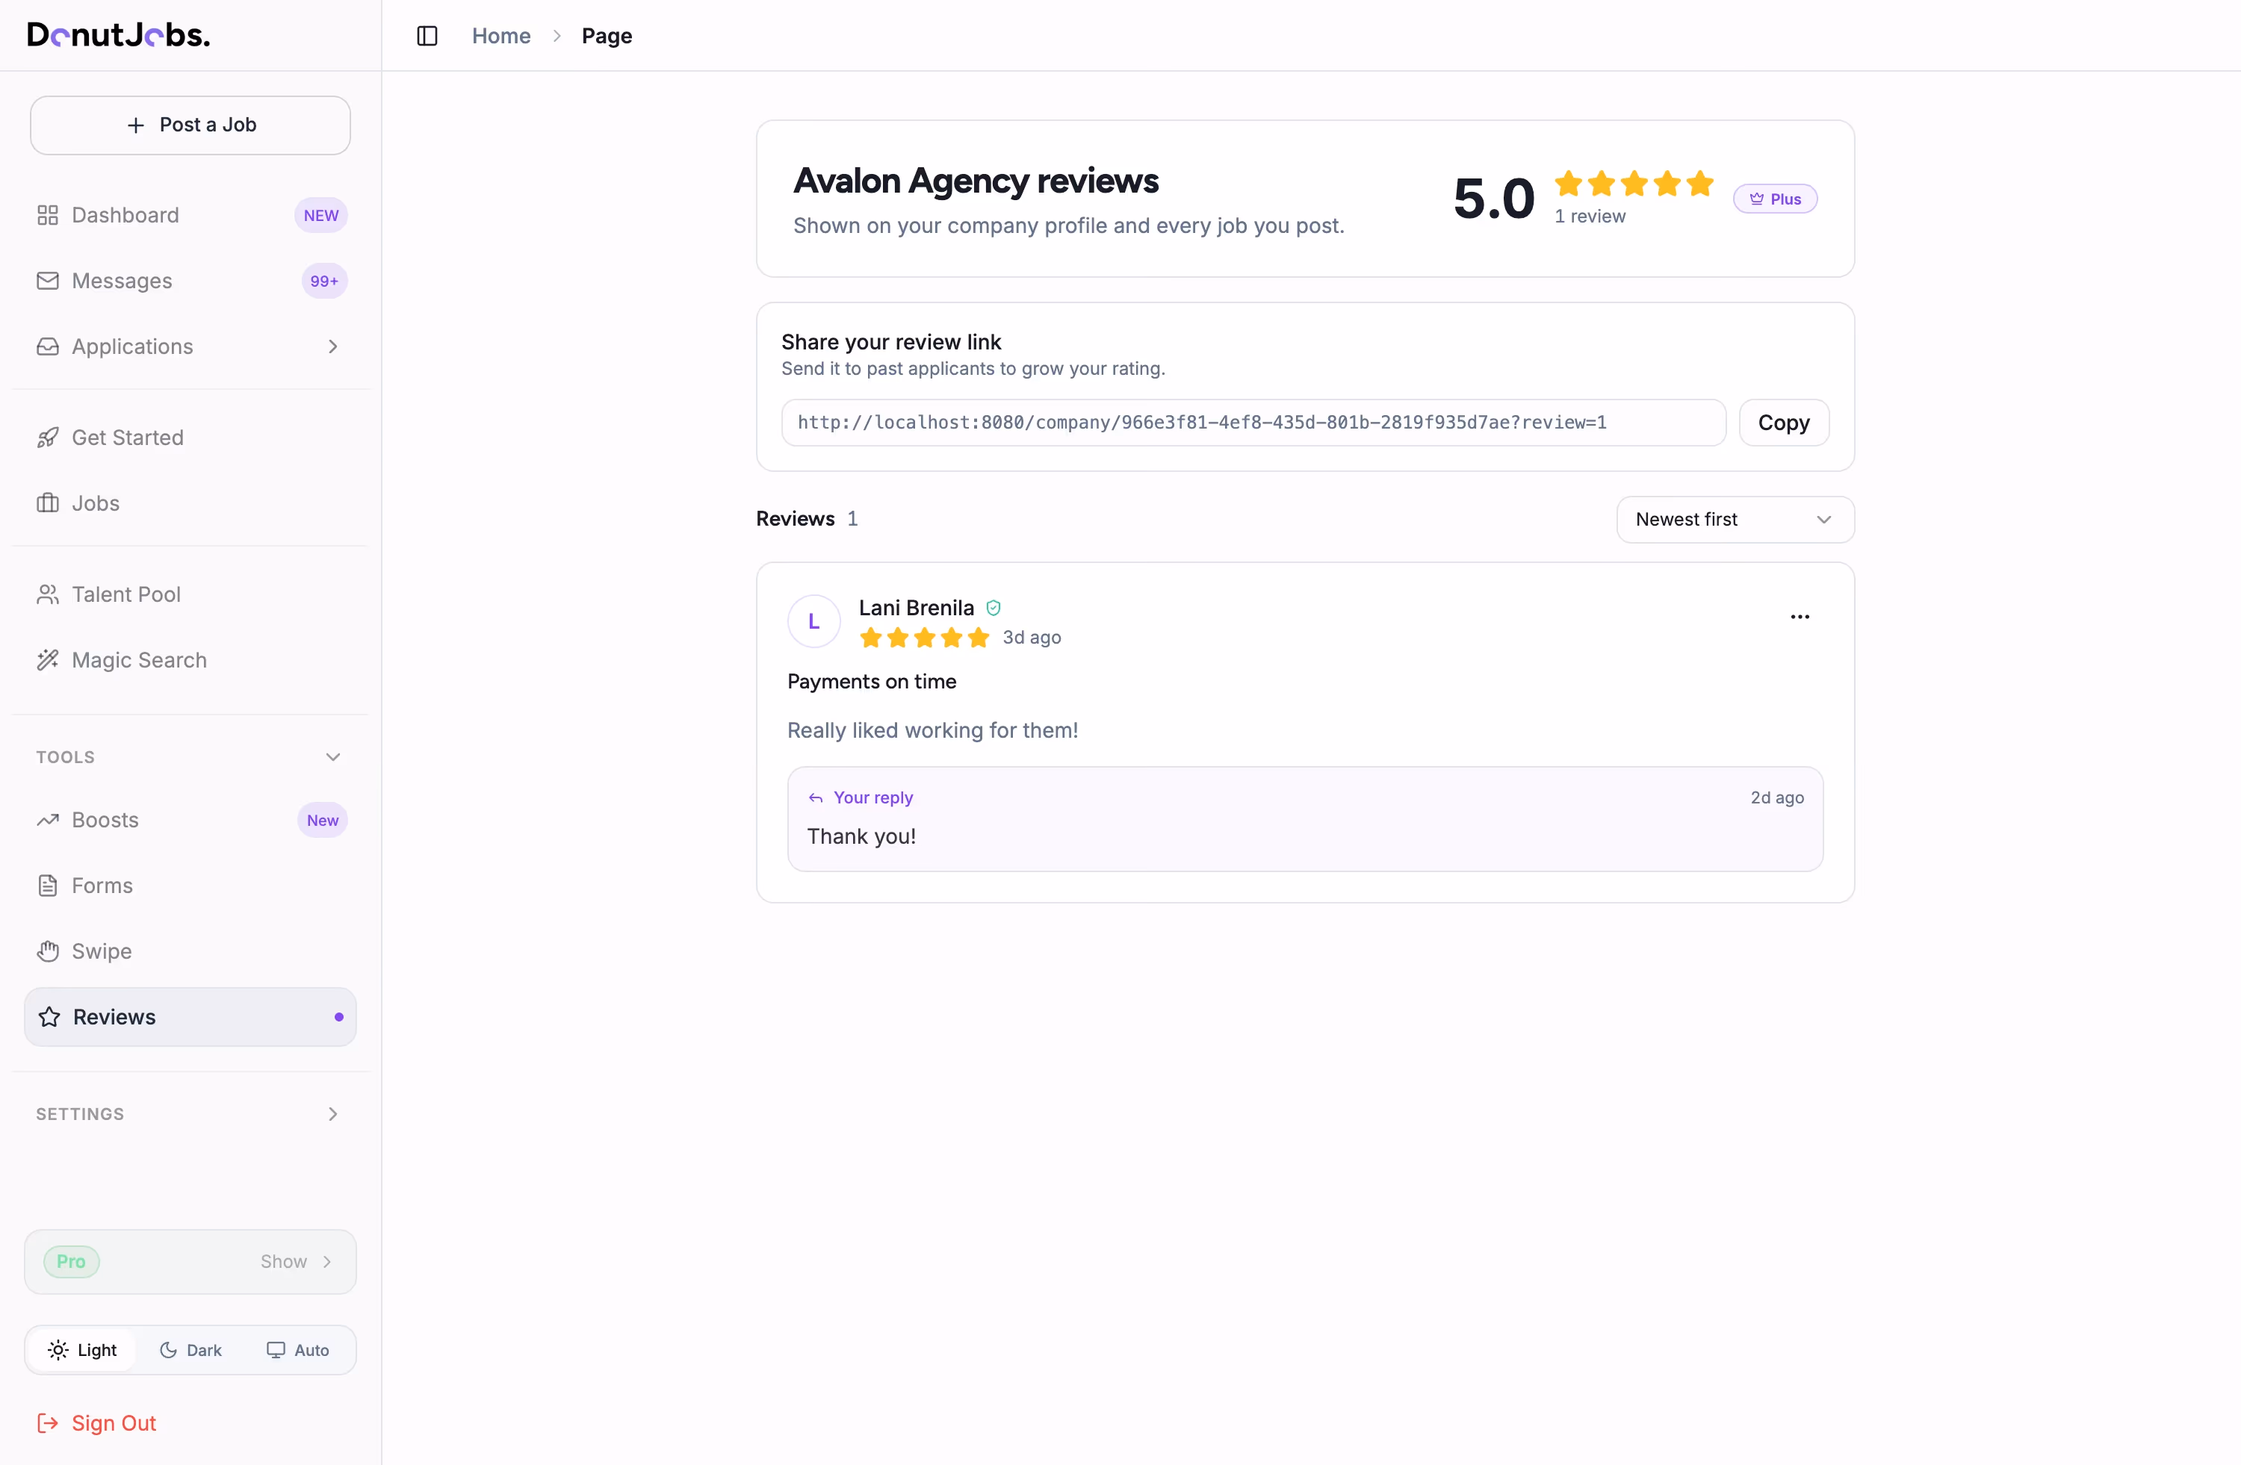Click the DonutJobs logo
This screenshot has width=2241, height=1465.
(x=119, y=35)
